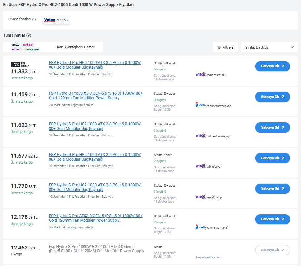Click the Hepsiburada.com seller label
Viewport: 301px width, 266px height.
(x=208, y=257)
